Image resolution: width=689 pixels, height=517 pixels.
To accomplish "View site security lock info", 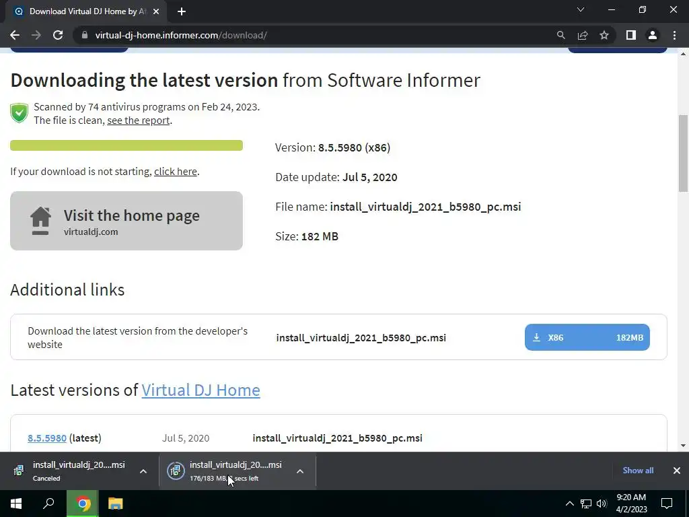I will [84, 35].
